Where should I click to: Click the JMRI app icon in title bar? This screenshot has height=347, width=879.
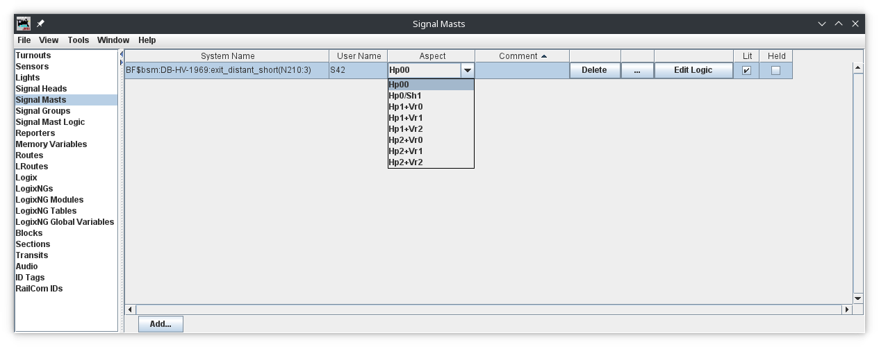24,24
